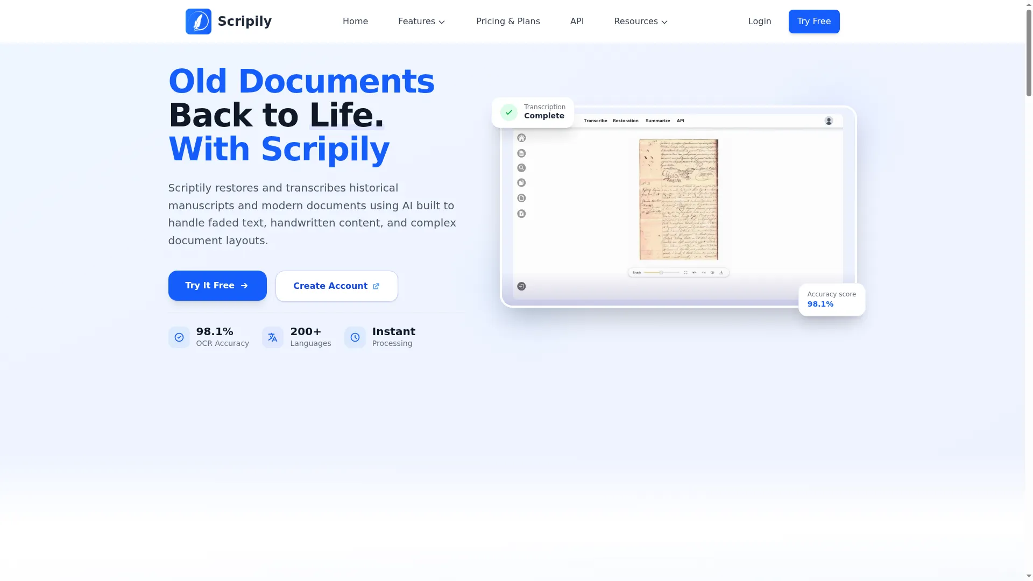Expand the Resources dropdown menu
Image resolution: width=1033 pixels, height=581 pixels.
click(x=641, y=22)
